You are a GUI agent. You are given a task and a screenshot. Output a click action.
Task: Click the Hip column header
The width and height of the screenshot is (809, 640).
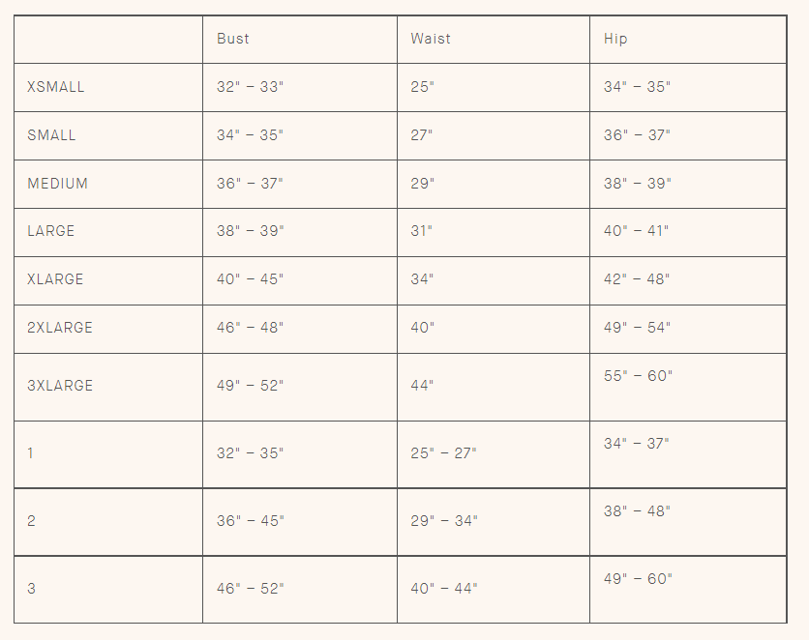click(x=615, y=39)
